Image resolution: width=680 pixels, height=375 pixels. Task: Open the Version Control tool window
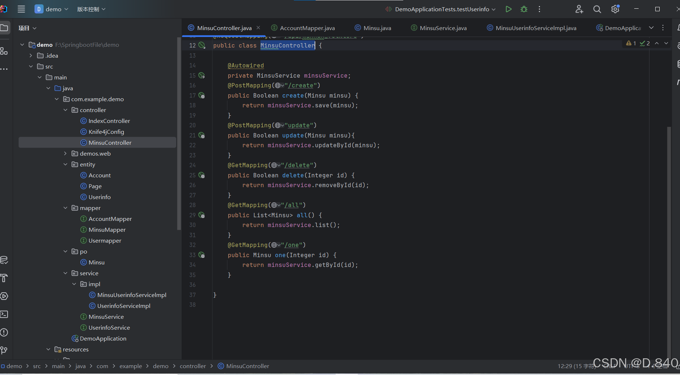pyautogui.click(x=5, y=350)
